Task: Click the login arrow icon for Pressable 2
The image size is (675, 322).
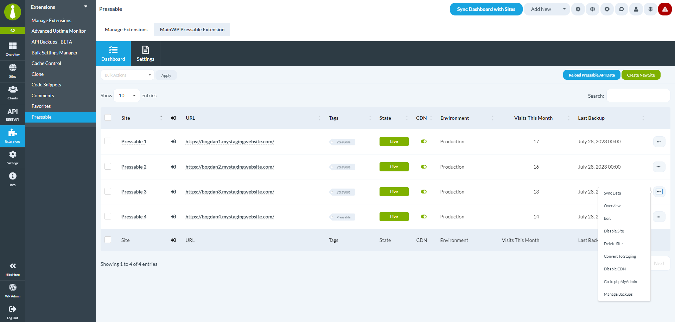Action: (x=173, y=167)
